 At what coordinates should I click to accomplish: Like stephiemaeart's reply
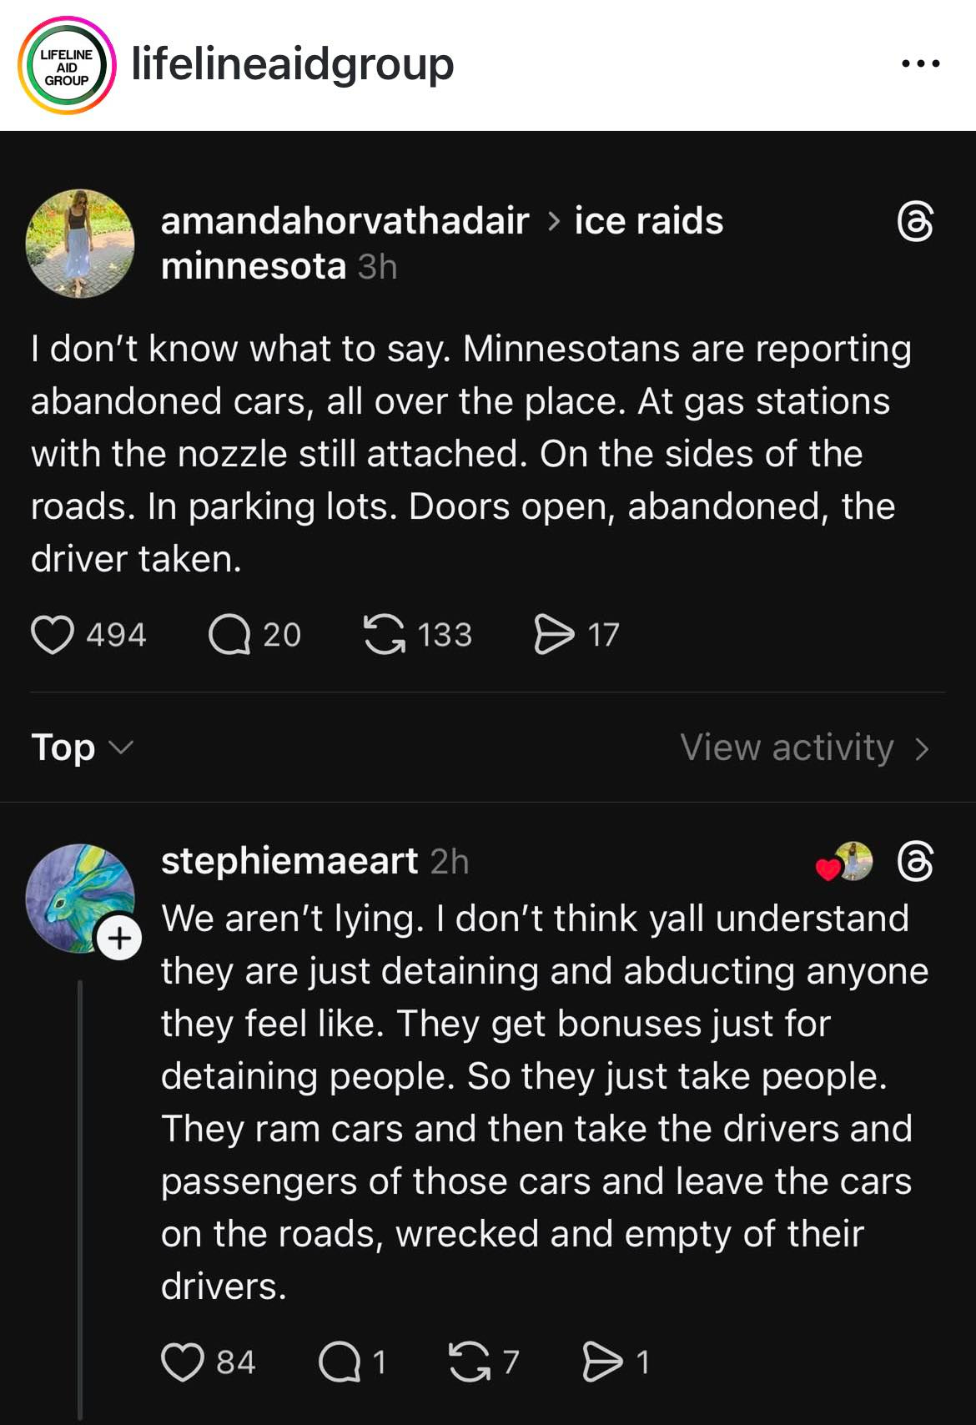[x=183, y=1362]
